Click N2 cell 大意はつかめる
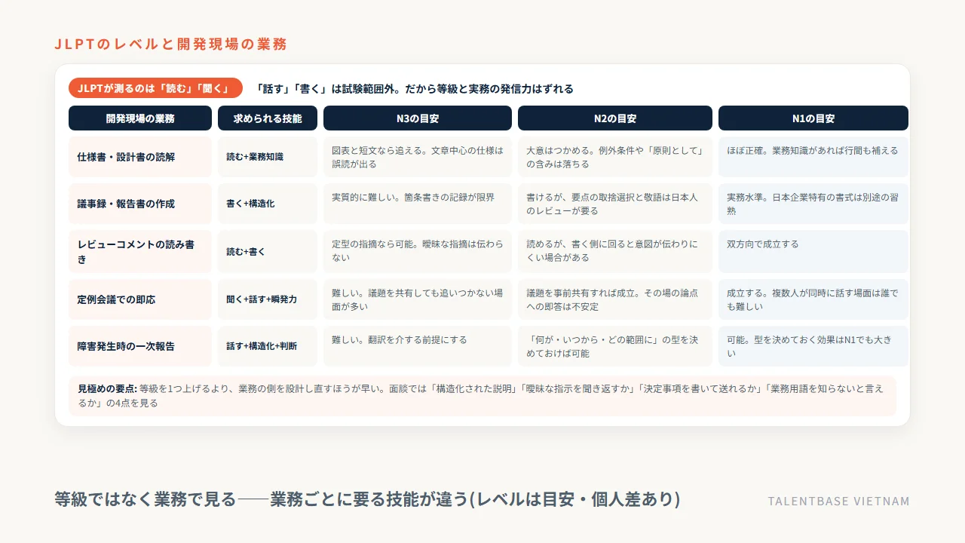 615,157
